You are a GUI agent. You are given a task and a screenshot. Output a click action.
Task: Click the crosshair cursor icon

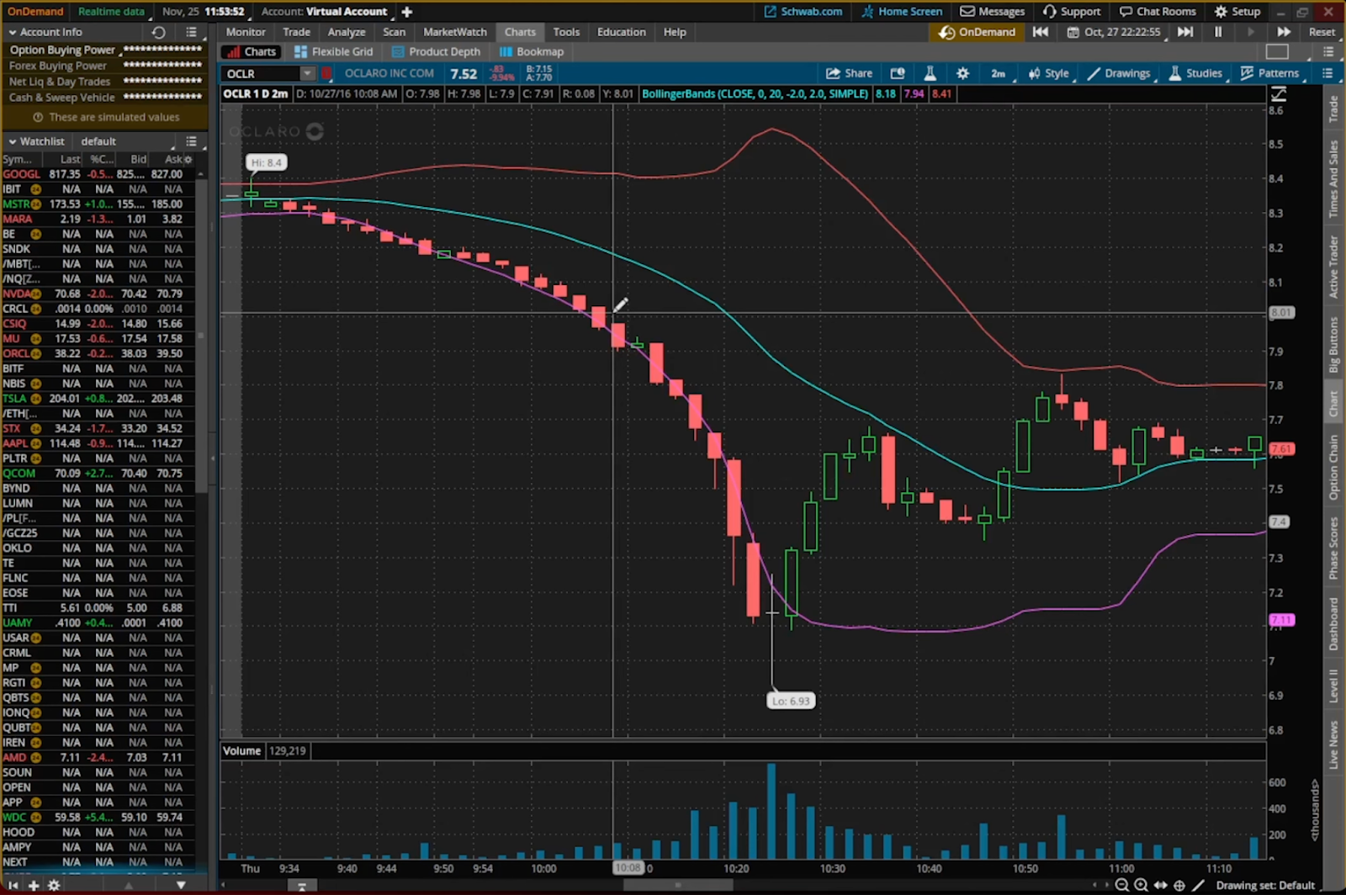(x=1179, y=885)
